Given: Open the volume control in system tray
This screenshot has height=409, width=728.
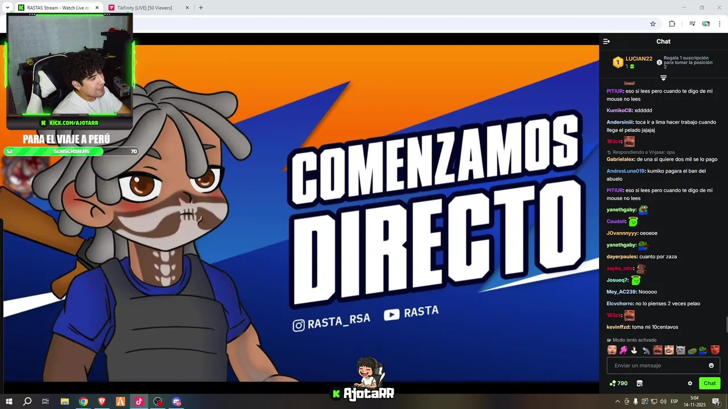Looking at the screenshot, I should (663, 402).
